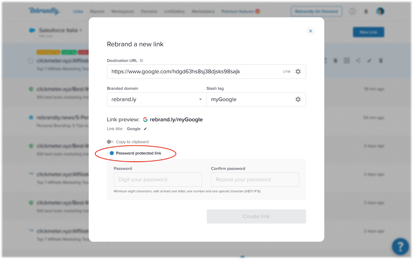The height and width of the screenshot is (259, 413).
Task: Open the help chat question mark bubble
Action: (x=400, y=247)
